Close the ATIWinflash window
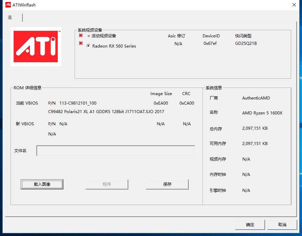302x236 pixels. (294, 5)
